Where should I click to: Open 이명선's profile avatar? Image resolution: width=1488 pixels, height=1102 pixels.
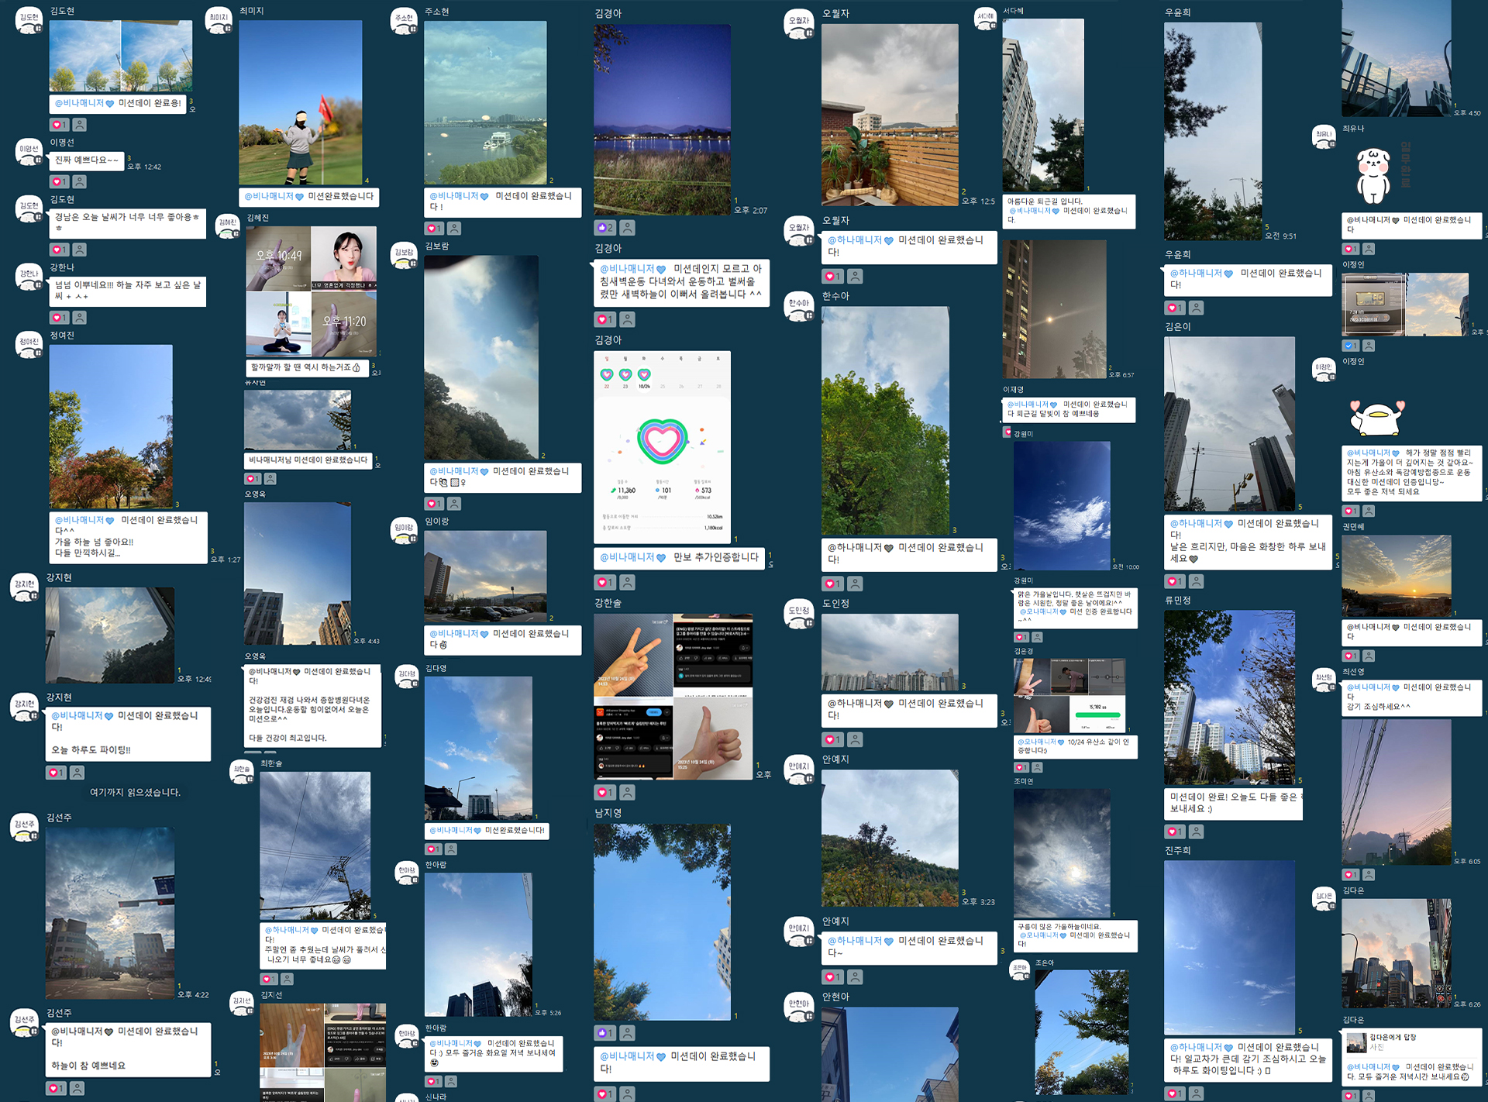[29, 152]
